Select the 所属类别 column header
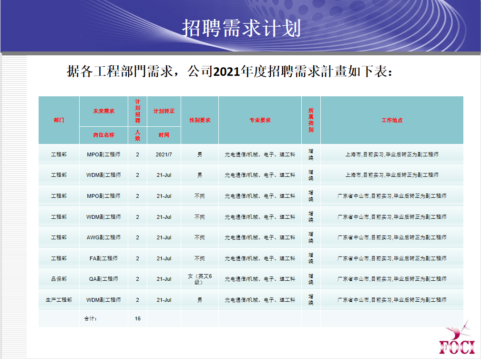 coord(311,120)
